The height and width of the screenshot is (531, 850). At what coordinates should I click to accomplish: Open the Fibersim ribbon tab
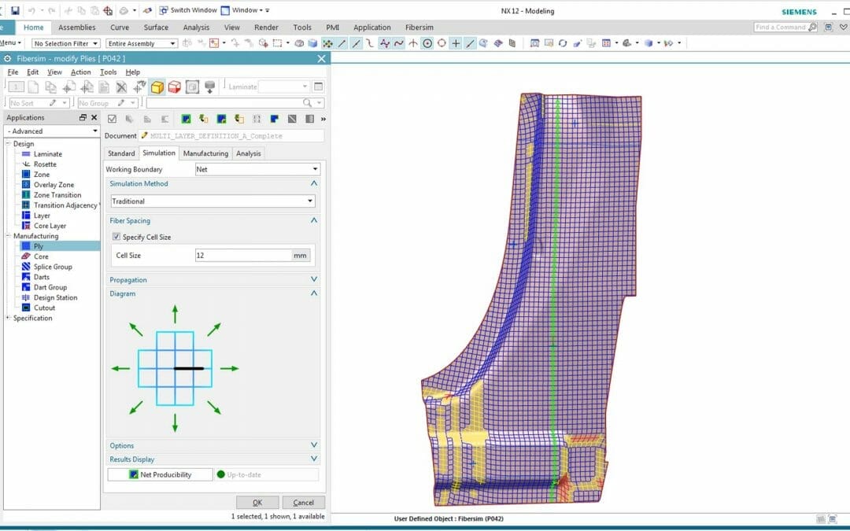[419, 27]
